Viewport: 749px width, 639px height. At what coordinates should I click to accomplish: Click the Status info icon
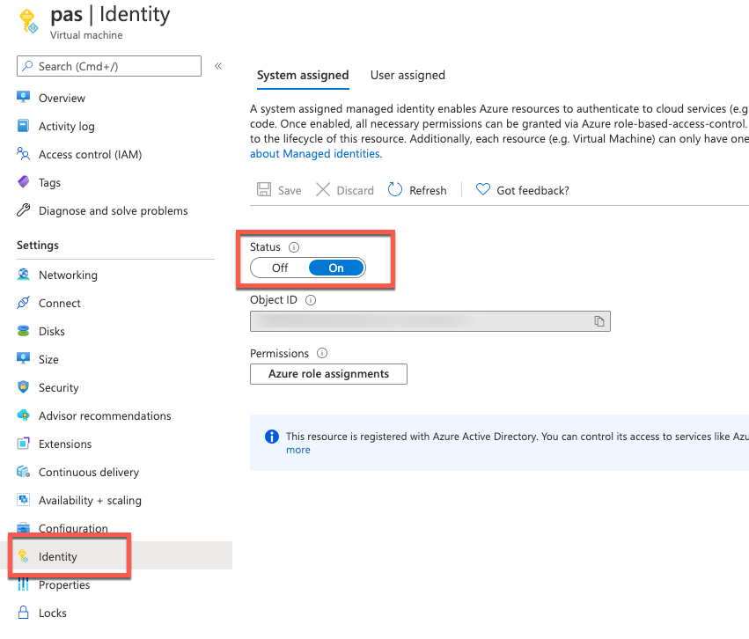click(x=294, y=247)
